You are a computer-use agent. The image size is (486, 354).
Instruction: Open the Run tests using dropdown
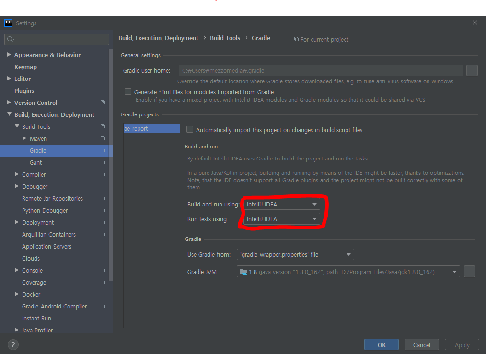click(x=282, y=219)
